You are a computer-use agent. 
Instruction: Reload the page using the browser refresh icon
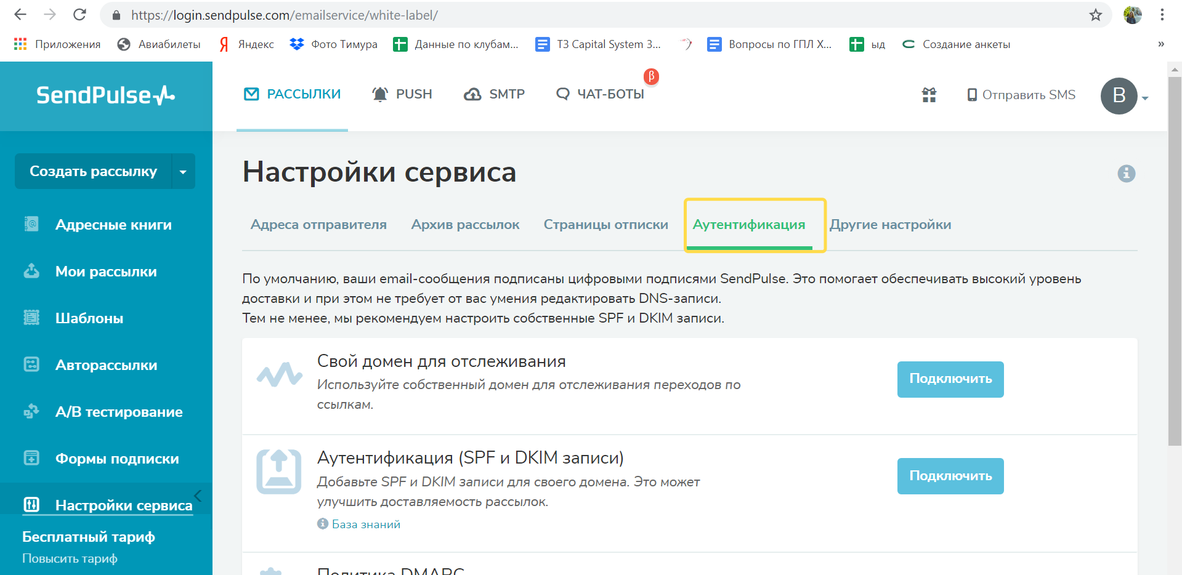(x=79, y=15)
